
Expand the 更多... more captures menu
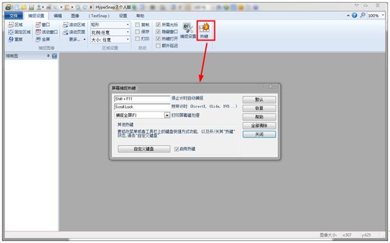[77, 39]
